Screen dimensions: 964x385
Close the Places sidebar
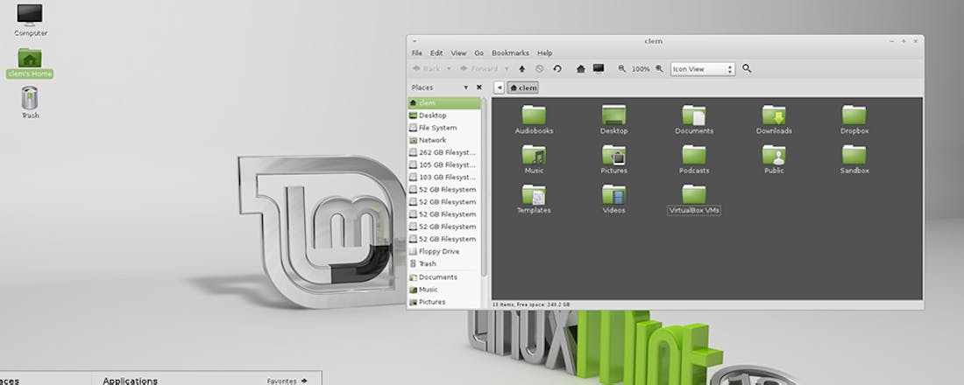point(478,87)
